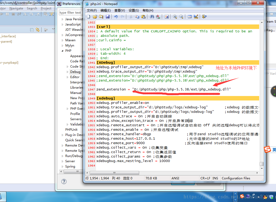This screenshot has width=276, height=202.
Task: Open the Eclipse Navigate menu
Action: pyautogui.click(x=16, y=8)
